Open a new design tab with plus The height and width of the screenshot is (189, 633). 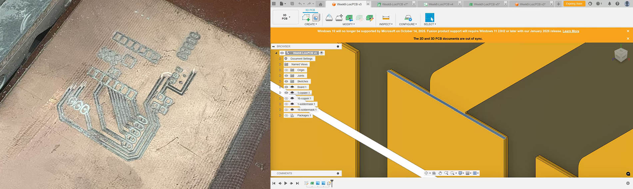558,4
